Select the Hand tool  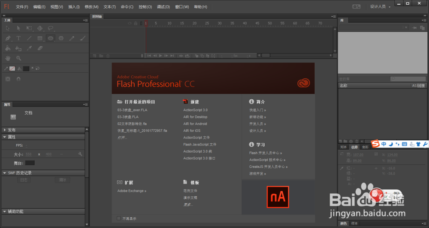pyautogui.click(x=8, y=58)
